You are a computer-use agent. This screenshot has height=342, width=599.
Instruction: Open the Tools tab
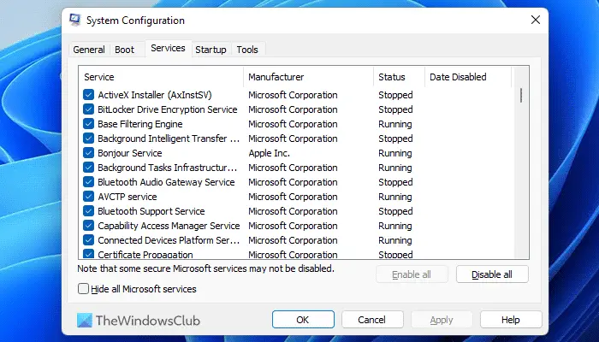pyautogui.click(x=247, y=50)
